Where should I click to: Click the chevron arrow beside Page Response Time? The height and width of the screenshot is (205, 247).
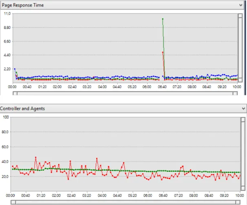241,5
